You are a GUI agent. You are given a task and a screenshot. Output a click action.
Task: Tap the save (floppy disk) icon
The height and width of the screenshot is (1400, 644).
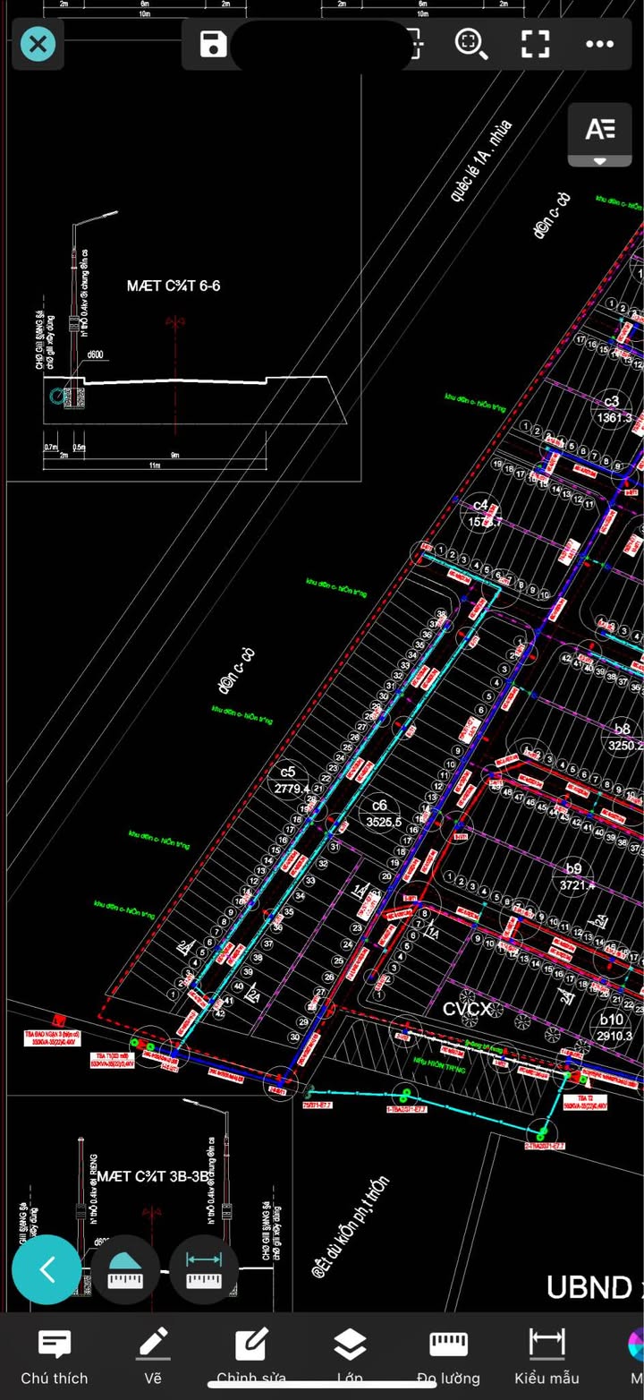213,44
